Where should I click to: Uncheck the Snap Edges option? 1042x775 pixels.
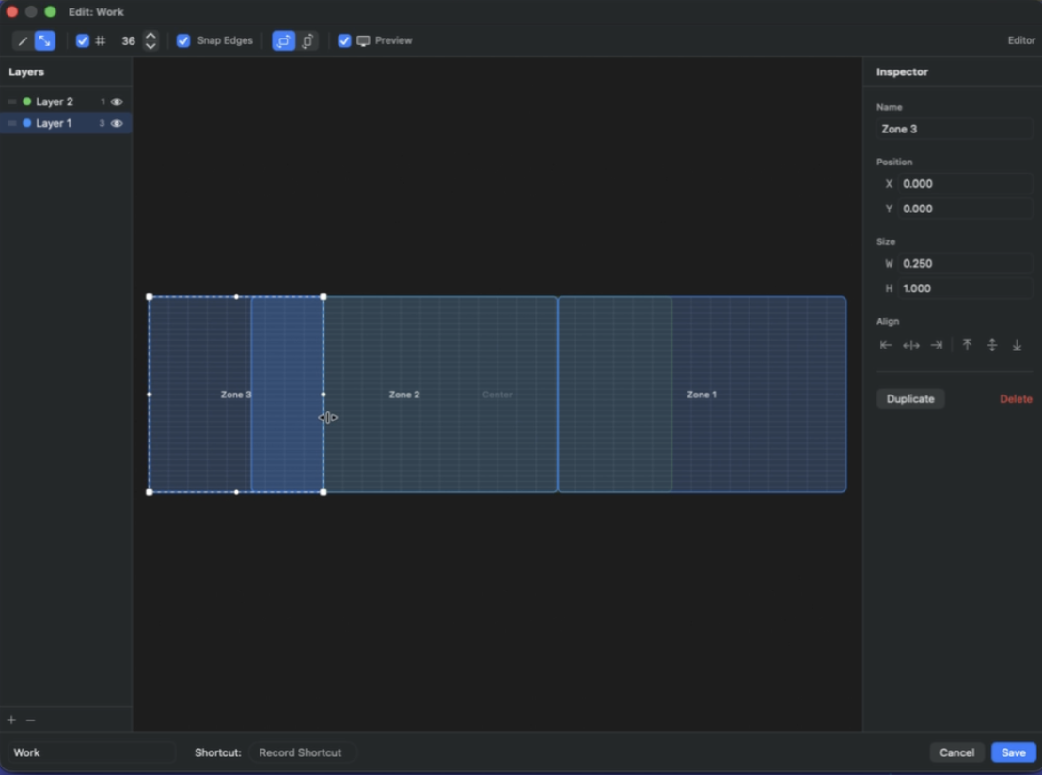(183, 41)
